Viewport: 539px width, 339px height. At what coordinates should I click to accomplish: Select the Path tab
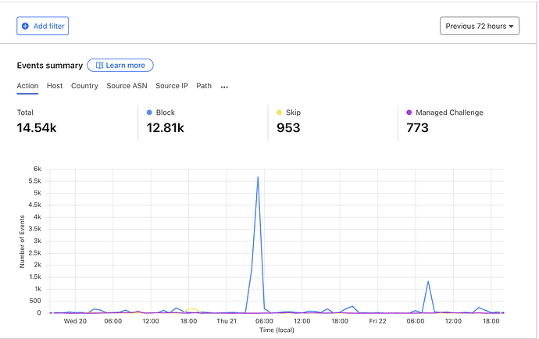coord(204,86)
